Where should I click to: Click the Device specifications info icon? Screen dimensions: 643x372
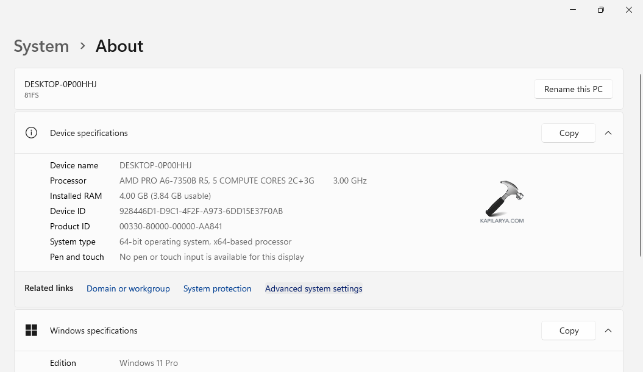pyautogui.click(x=31, y=133)
